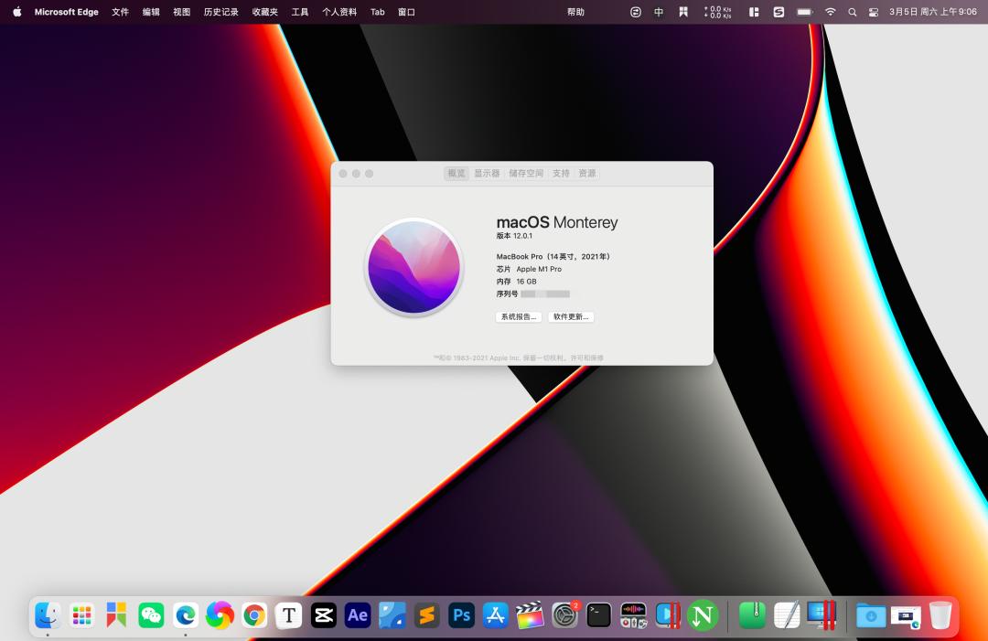Open the 历史记录 menu

220,12
